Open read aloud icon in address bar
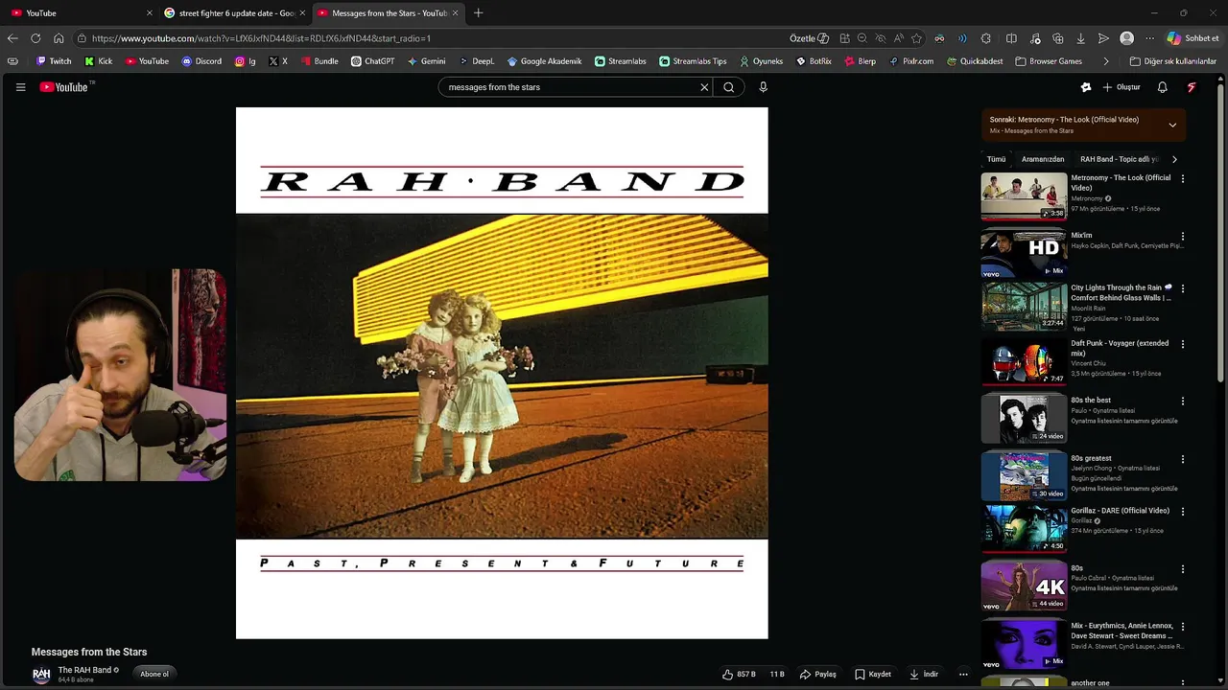This screenshot has width=1228, height=690. [x=898, y=38]
